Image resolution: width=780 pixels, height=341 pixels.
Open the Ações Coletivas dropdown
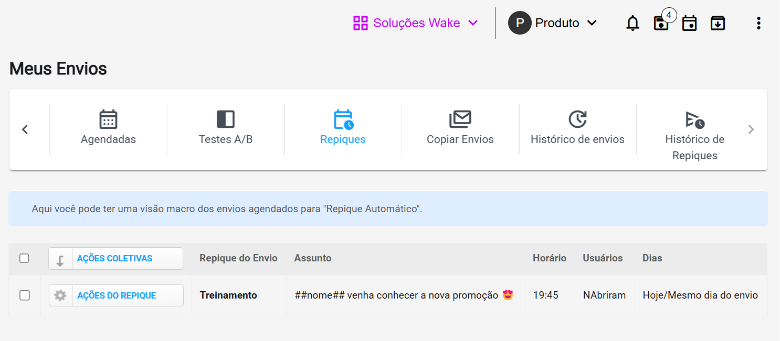pyautogui.click(x=115, y=259)
